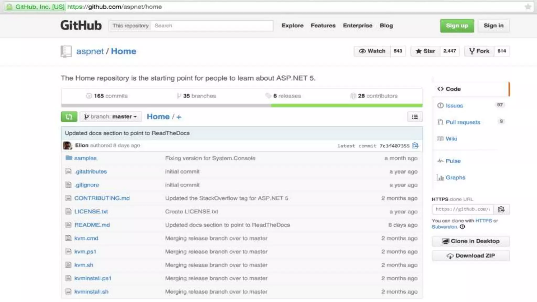The width and height of the screenshot is (537, 302).
Task: Copy the latest commit SHA with clipboard icon
Action: (x=415, y=145)
